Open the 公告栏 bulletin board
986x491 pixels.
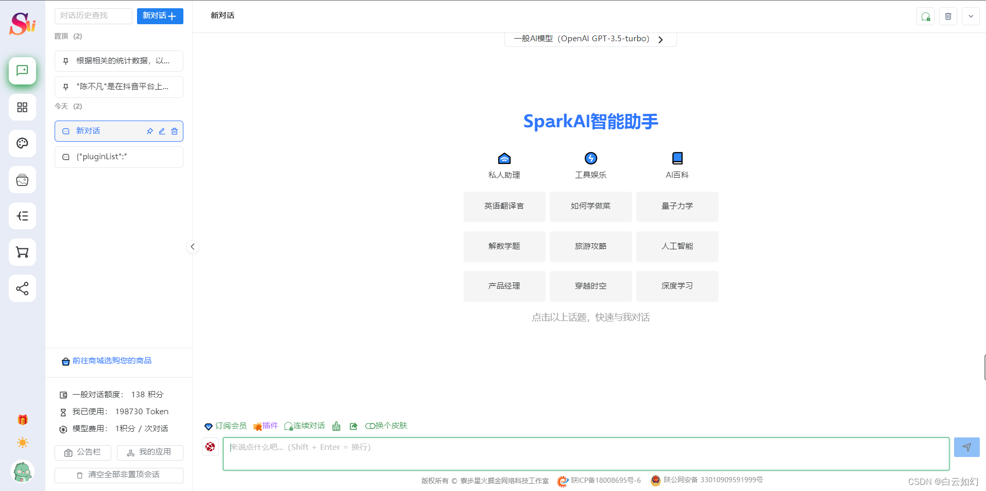click(x=83, y=452)
